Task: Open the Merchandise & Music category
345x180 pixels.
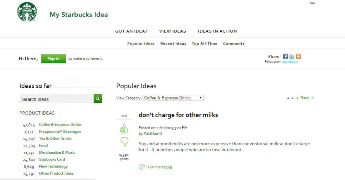Action: (57, 152)
